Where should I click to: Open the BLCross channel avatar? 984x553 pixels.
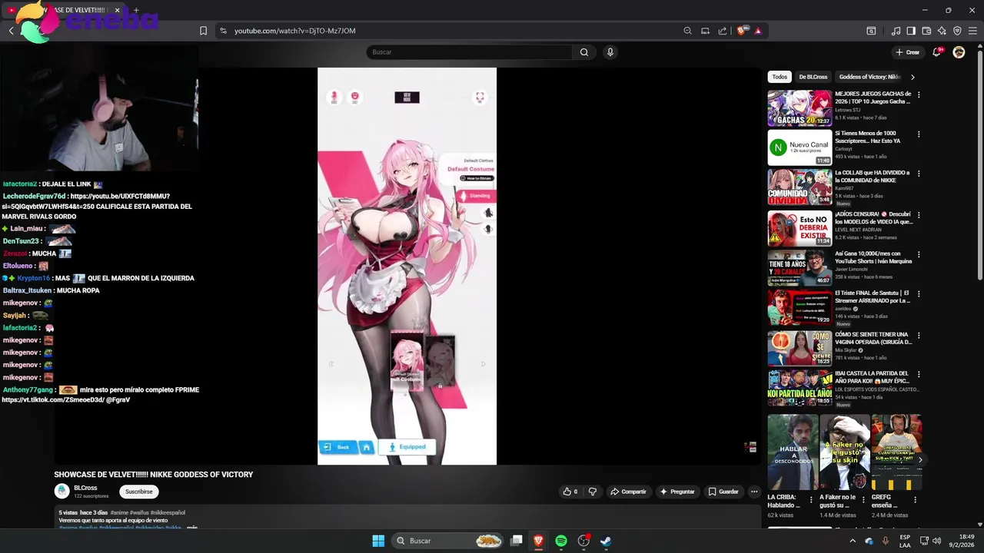pos(61,491)
